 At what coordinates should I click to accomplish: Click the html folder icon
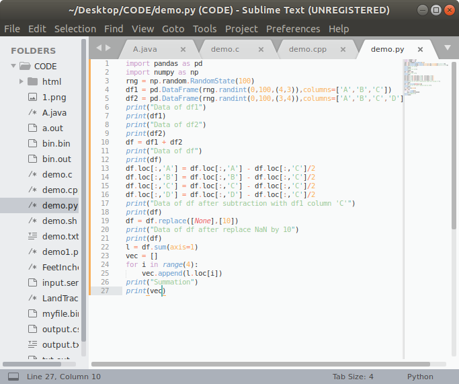point(32,81)
